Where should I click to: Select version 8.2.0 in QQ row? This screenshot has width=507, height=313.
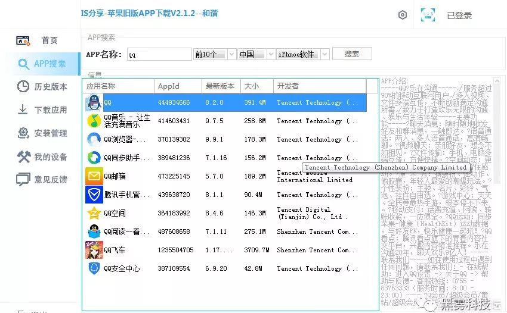[x=214, y=102]
